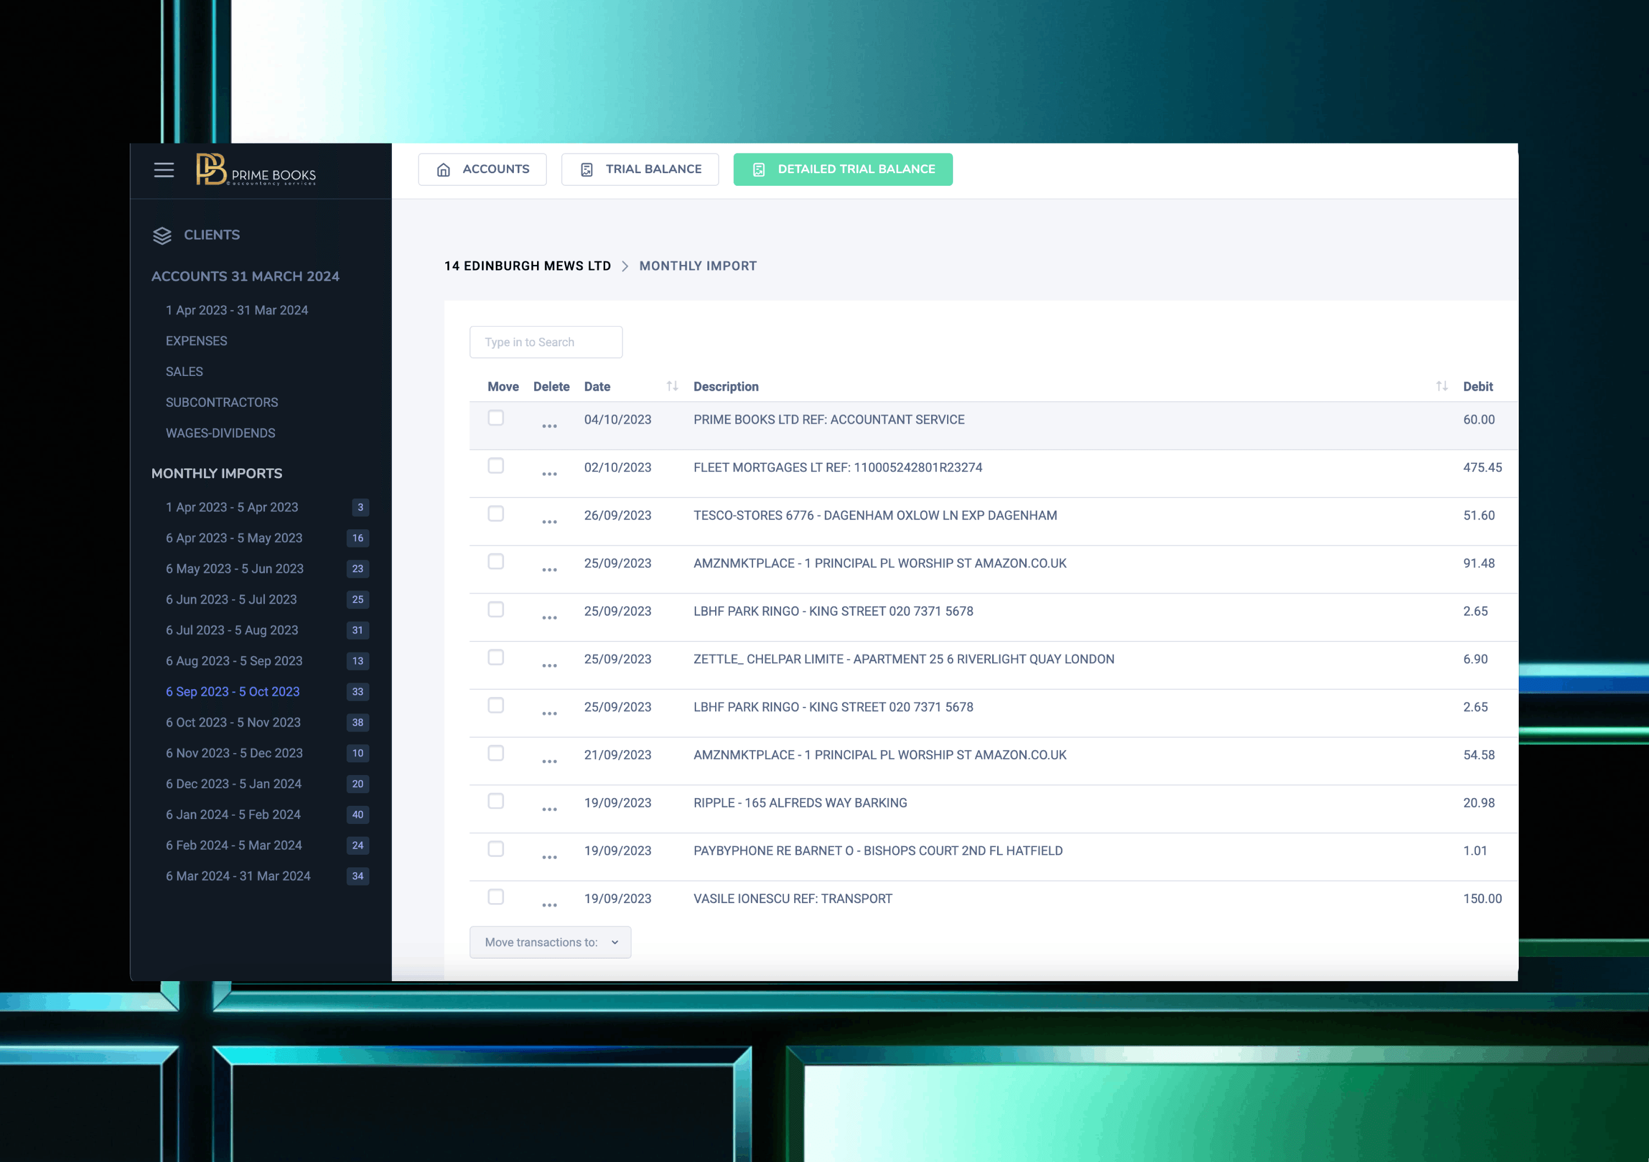Screen dimensions: 1649x1162
Task: Open Sales in the sidebar
Action: [x=185, y=372]
